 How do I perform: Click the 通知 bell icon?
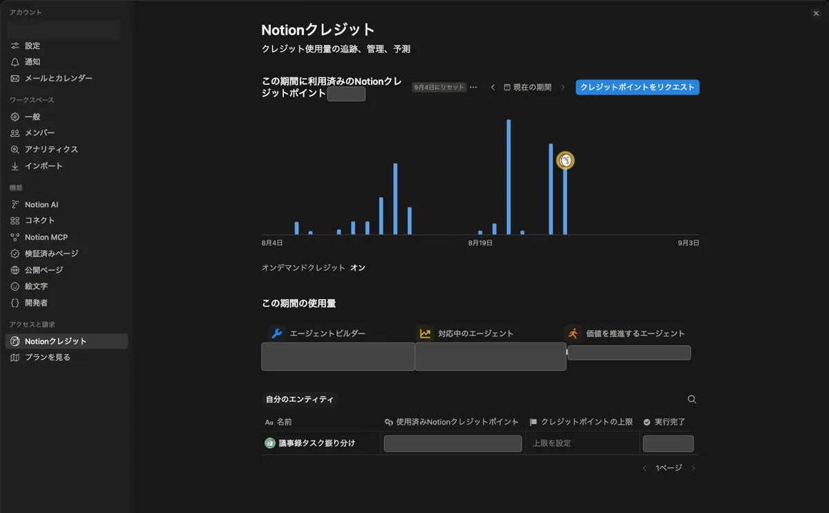15,62
